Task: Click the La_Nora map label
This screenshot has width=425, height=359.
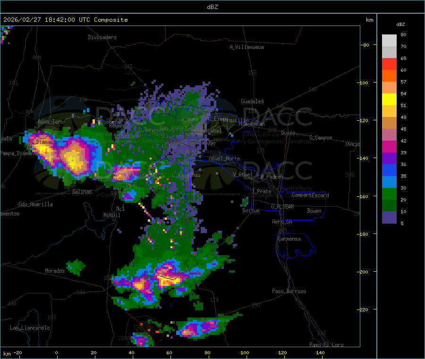Action: pos(188,119)
